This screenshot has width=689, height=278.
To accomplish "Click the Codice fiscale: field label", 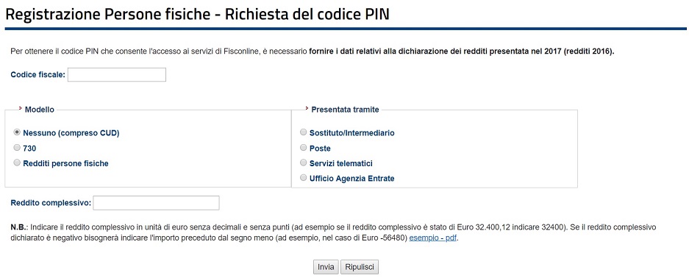I will click(x=38, y=75).
